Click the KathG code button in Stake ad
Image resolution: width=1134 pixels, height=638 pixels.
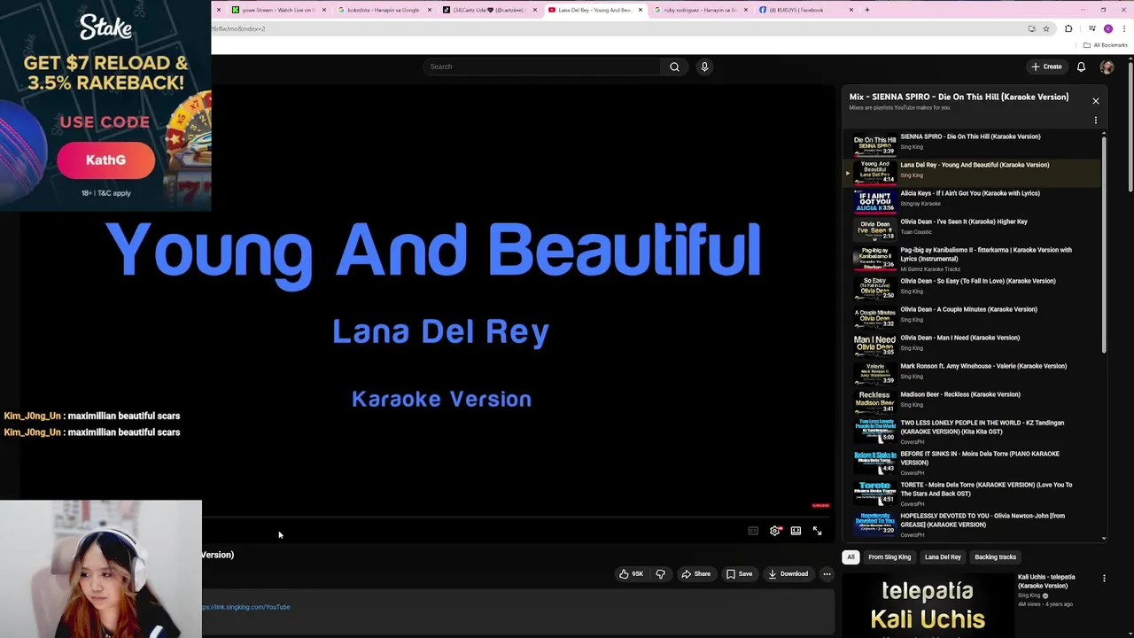pyautogui.click(x=105, y=160)
